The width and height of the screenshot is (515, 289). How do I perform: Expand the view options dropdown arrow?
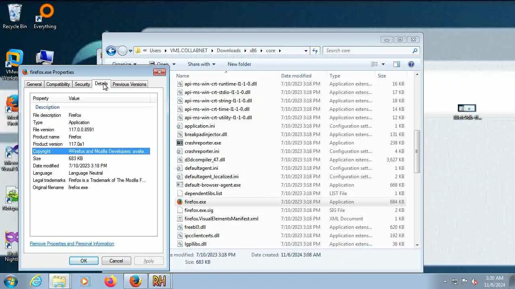383,64
